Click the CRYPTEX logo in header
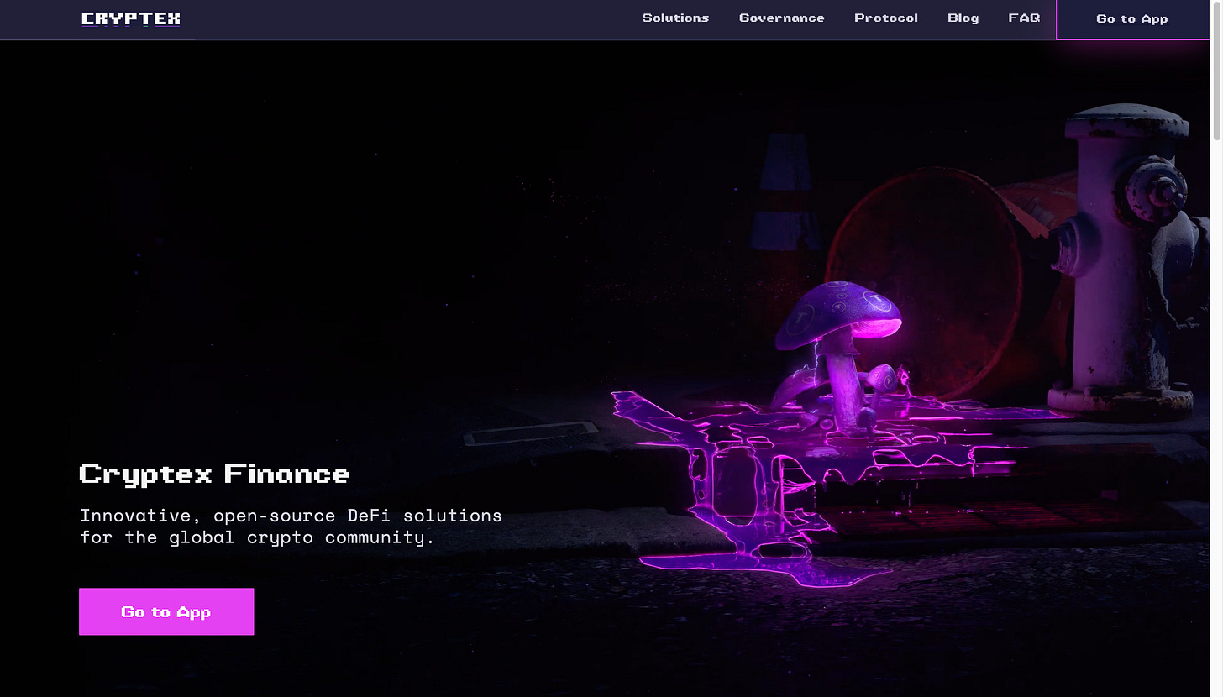The image size is (1223, 697). pyautogui.click(x=131, y=18)
